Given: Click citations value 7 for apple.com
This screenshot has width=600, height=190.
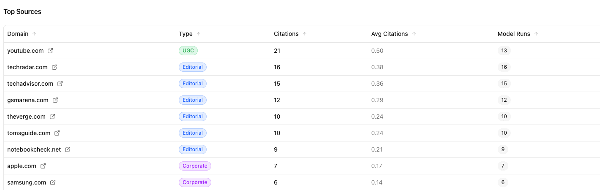Looking at the screenshot, I should (x=275, y=166).
